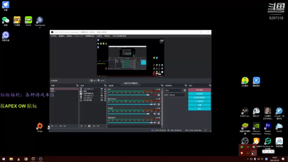Open the Origin desktop shortcut
The height and width of the screenshot is (162, 288).
[x=40, y=127]
